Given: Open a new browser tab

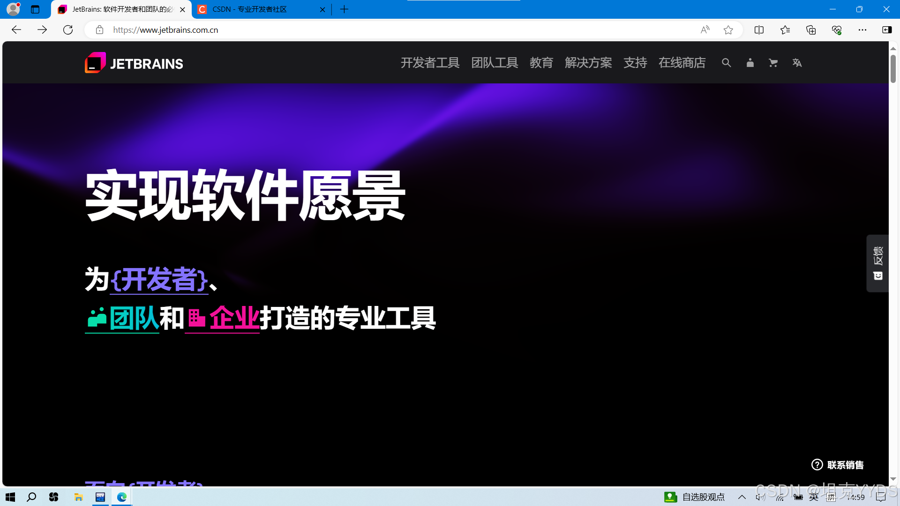Looking at the screenshot, I should (344, 9).
